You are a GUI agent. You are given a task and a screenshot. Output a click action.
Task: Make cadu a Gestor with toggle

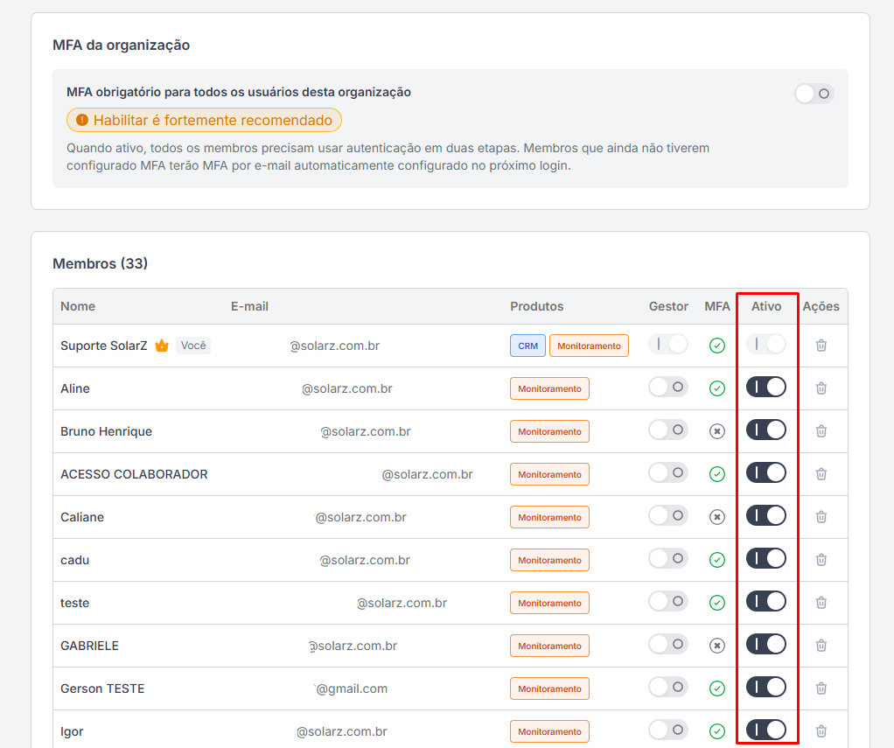pos(668,558)
